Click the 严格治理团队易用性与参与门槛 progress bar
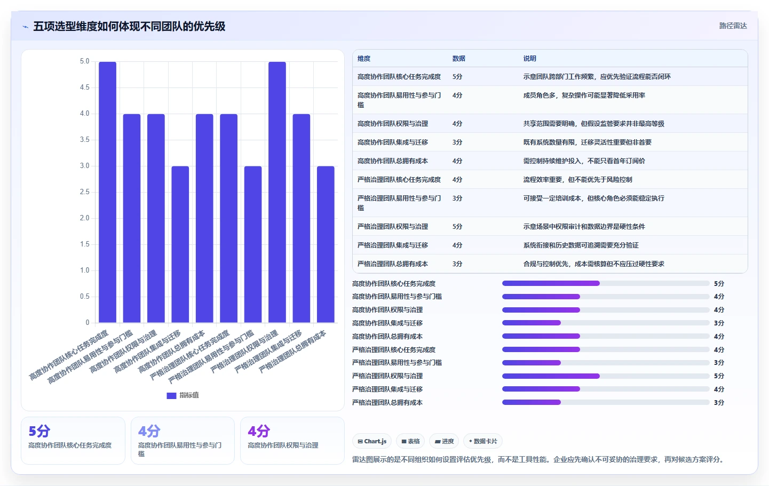 [x=606, y=363]
